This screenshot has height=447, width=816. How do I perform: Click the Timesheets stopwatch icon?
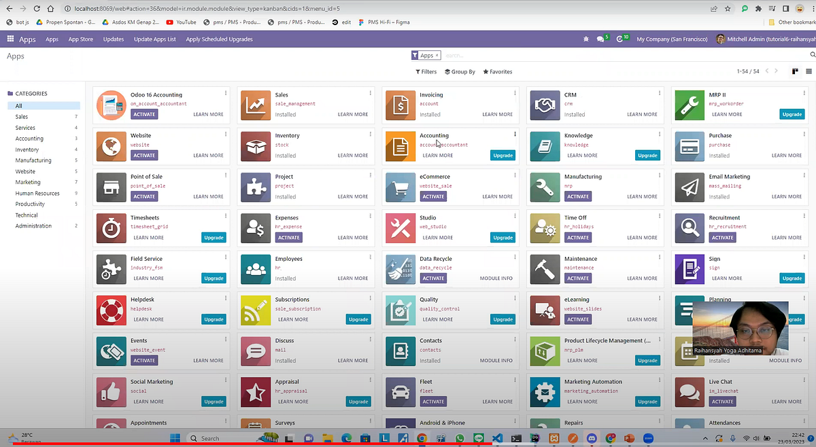[x=111, y=228]
